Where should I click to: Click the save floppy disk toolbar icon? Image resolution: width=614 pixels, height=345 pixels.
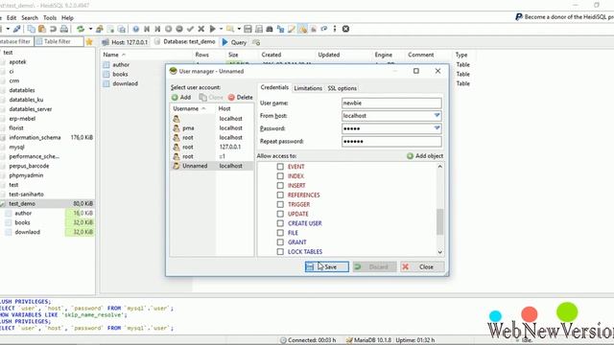coord(248,29)
